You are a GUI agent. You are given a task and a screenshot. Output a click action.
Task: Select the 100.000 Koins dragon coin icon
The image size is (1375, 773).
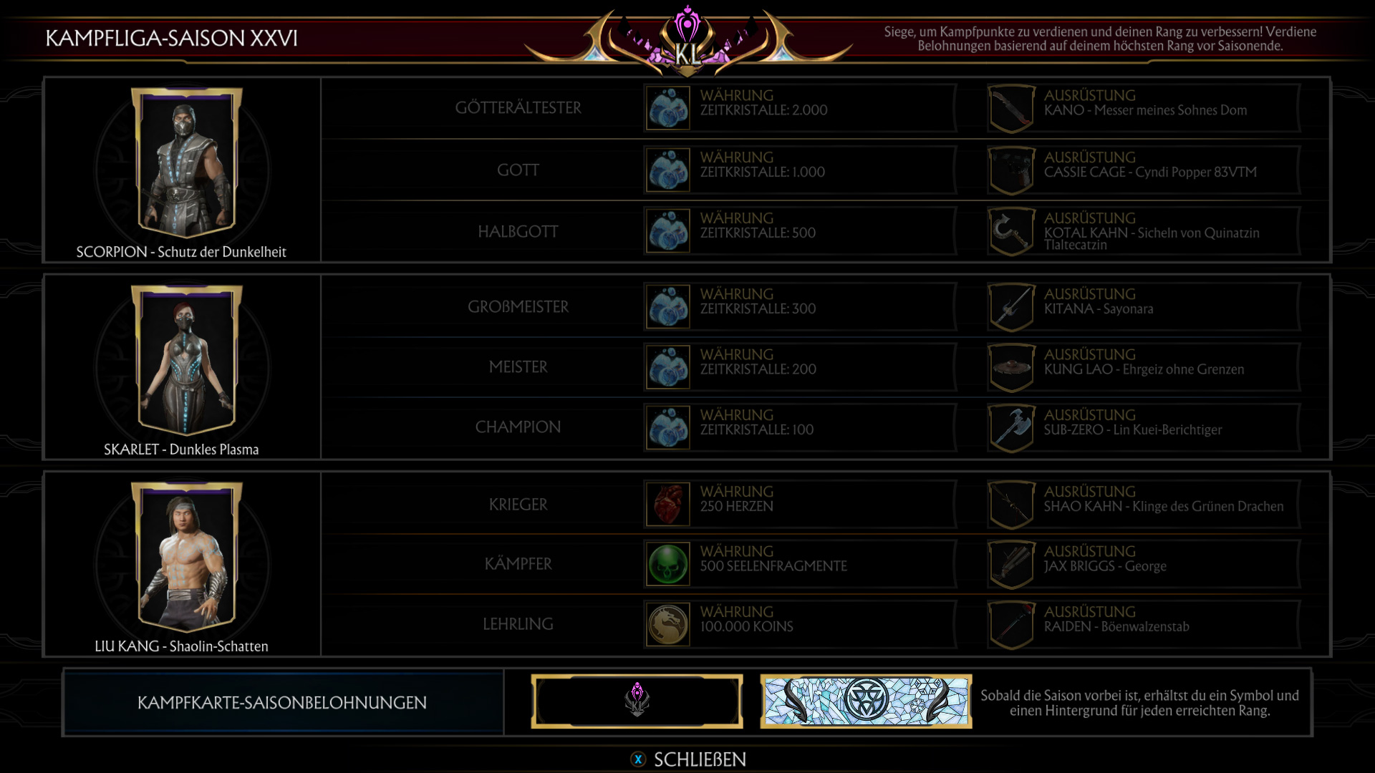click(668, 624)
